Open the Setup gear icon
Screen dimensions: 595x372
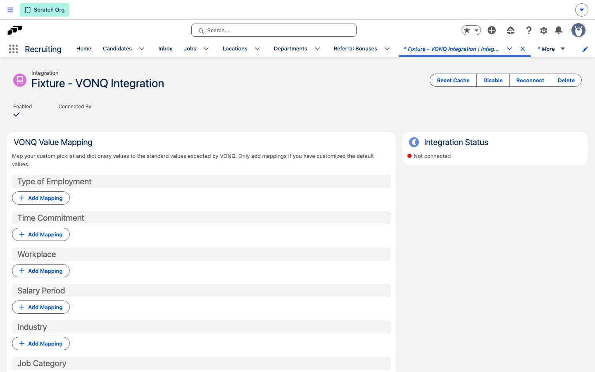544,30
